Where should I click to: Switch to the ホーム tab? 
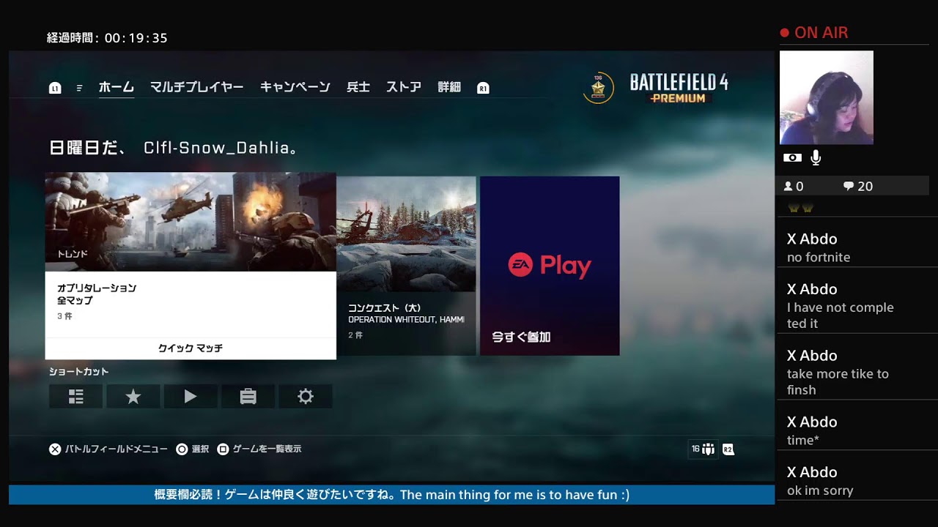[x=117, y=87]
